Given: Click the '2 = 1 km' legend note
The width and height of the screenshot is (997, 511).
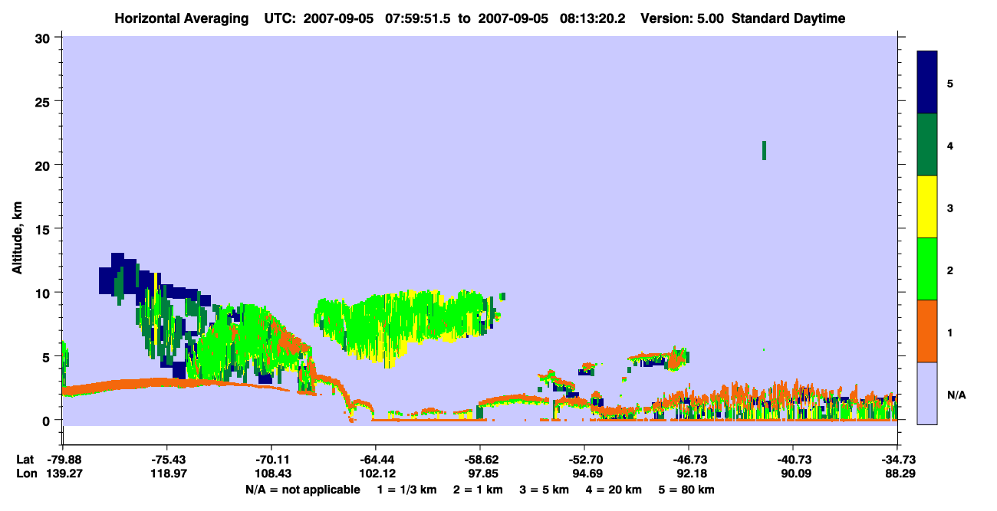Looking at the screenshot, I should [x=478, y=490].
